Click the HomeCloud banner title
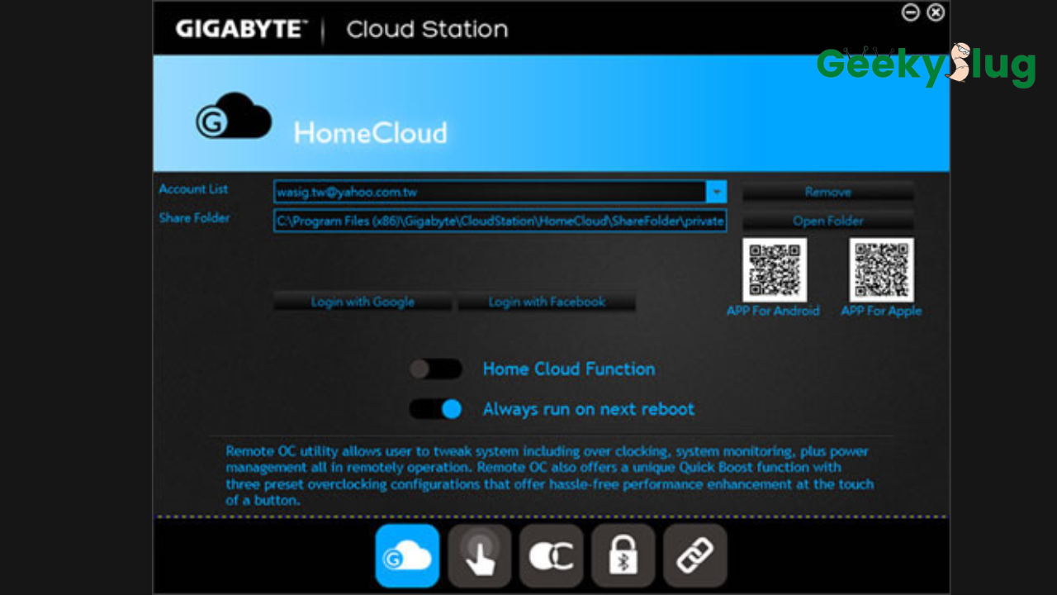1057x595 pixels. tap(371, 133)
